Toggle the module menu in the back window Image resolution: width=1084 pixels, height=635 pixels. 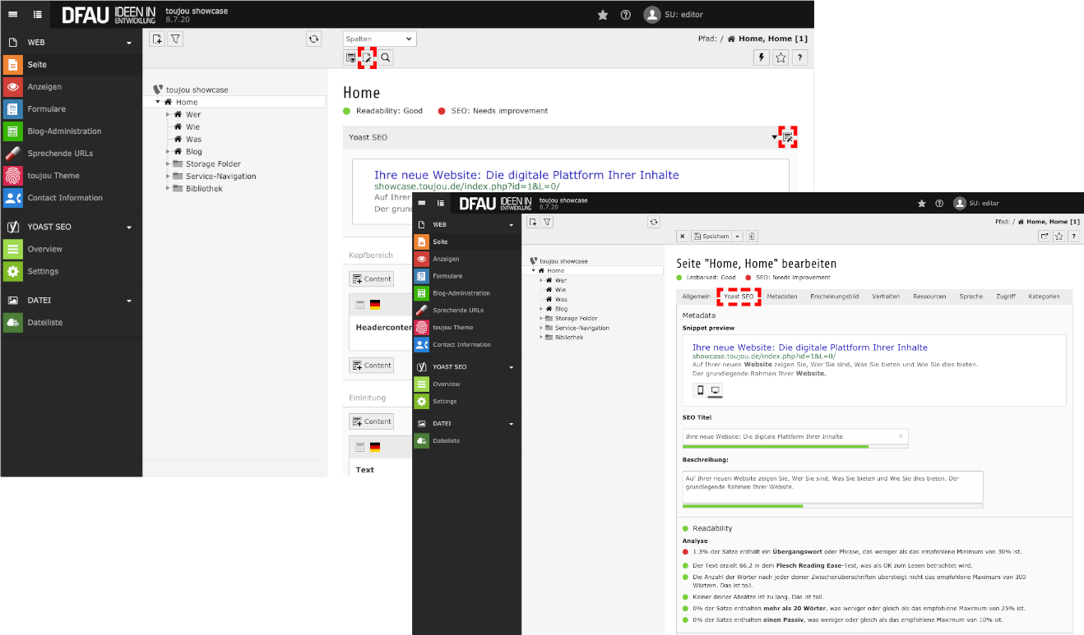[13, 15]
